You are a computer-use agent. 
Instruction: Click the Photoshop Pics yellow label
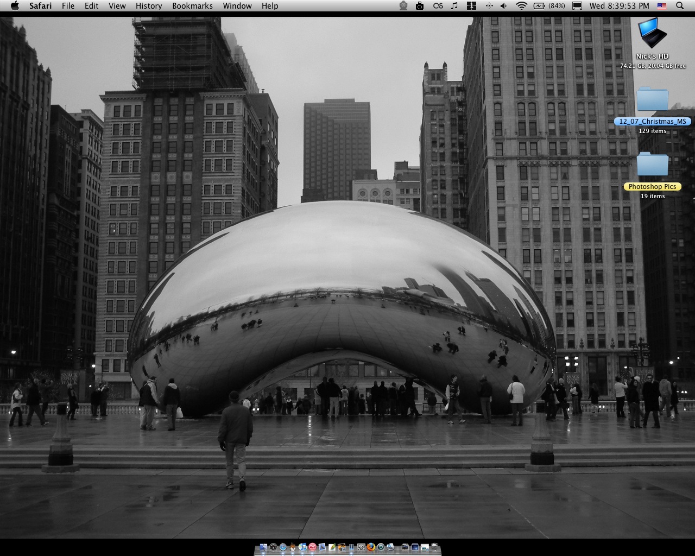[653, 186]
